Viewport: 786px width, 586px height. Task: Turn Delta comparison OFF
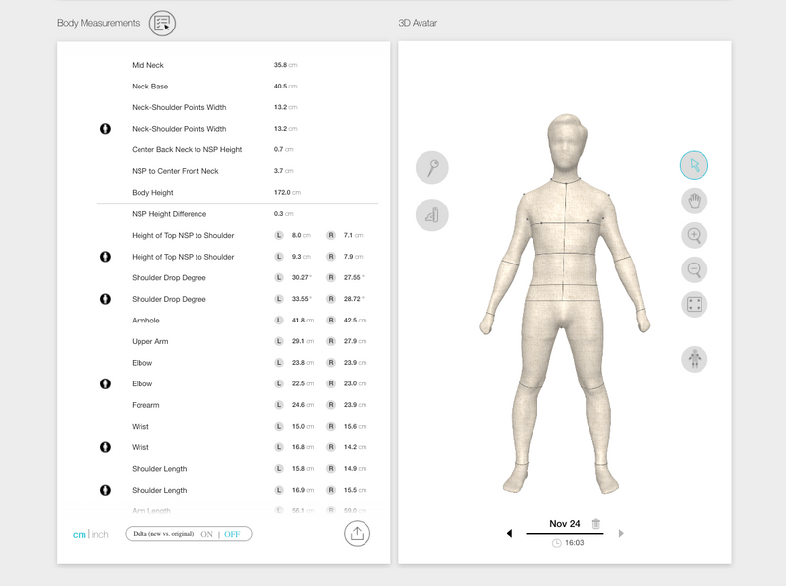click(232, 534)
